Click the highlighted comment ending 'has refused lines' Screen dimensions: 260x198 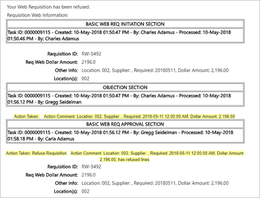tap(157, 156)
